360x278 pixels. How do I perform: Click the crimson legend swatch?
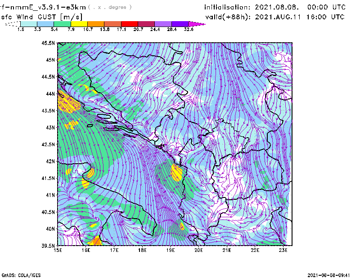(146, 24)
